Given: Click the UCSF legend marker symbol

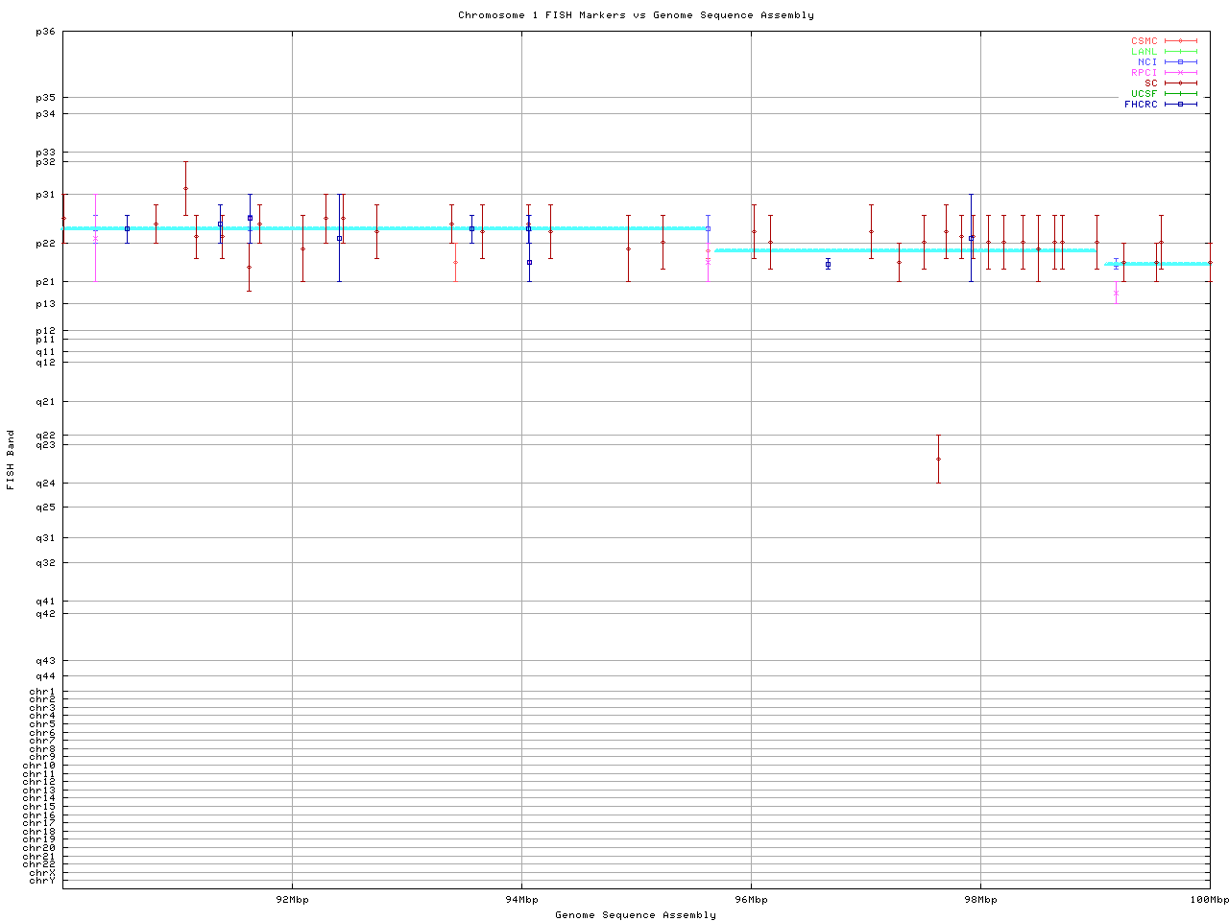Looking at the screenshot, I should pos(1180,94).
